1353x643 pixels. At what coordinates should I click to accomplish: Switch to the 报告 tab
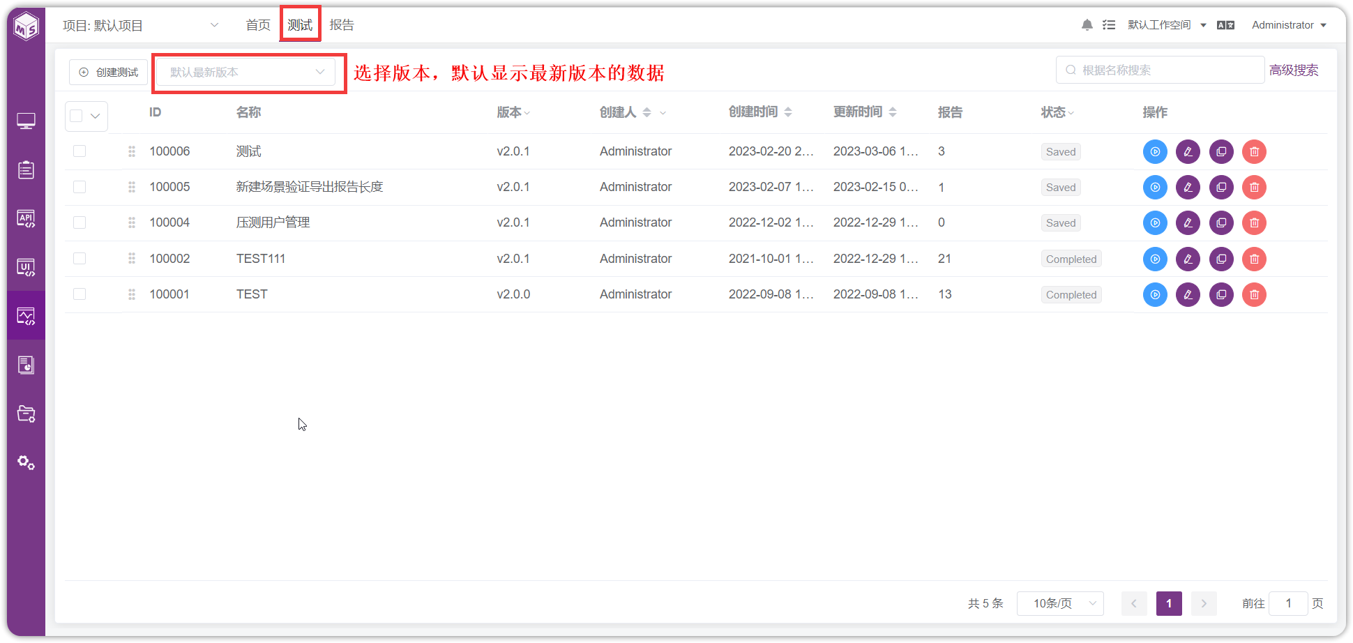coord(342,25)
